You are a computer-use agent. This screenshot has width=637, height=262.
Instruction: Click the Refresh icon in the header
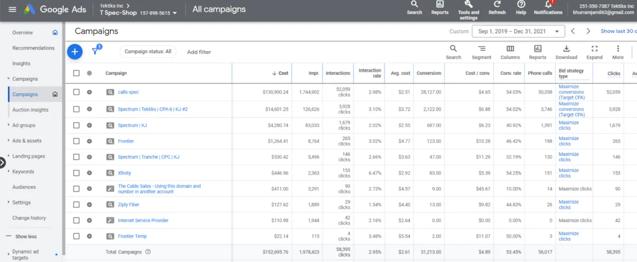pyautogui.click(x=497, y=5)
